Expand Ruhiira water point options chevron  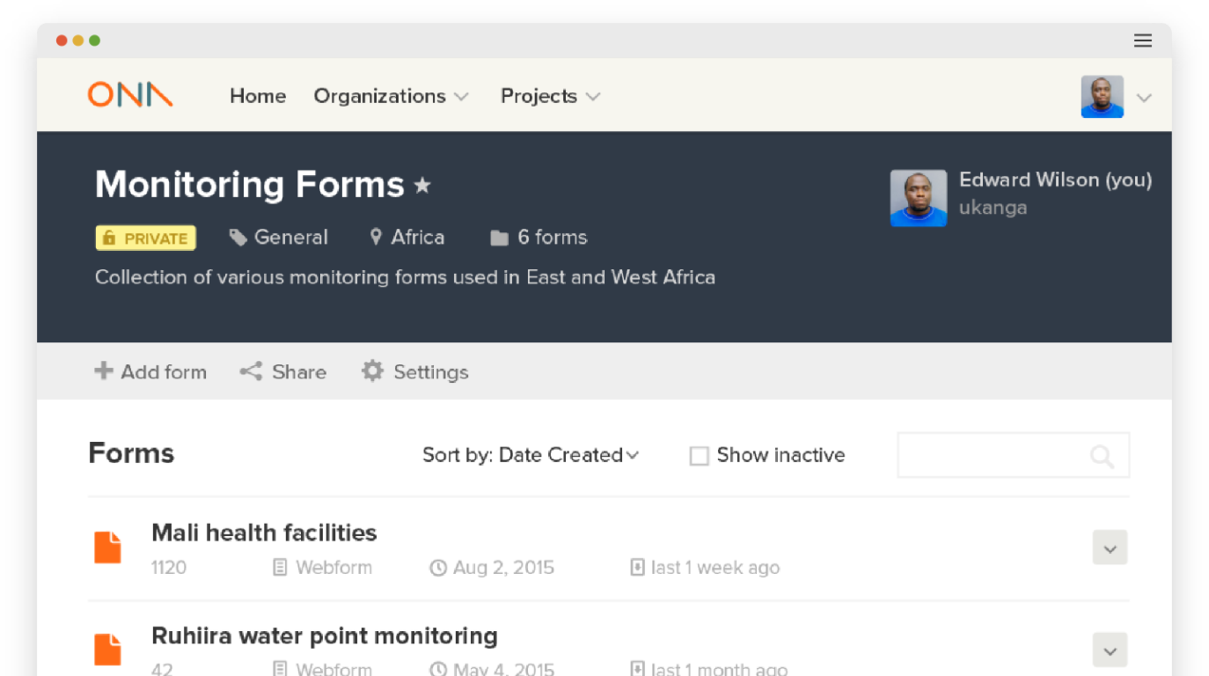[1110, 651]
